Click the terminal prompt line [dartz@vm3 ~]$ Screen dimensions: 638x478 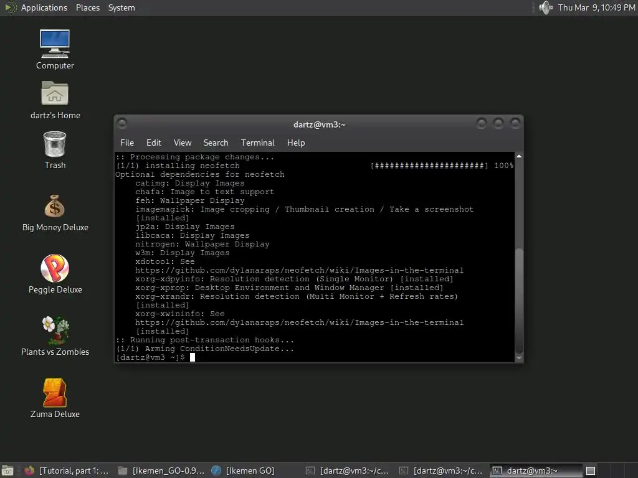[151, 357]
